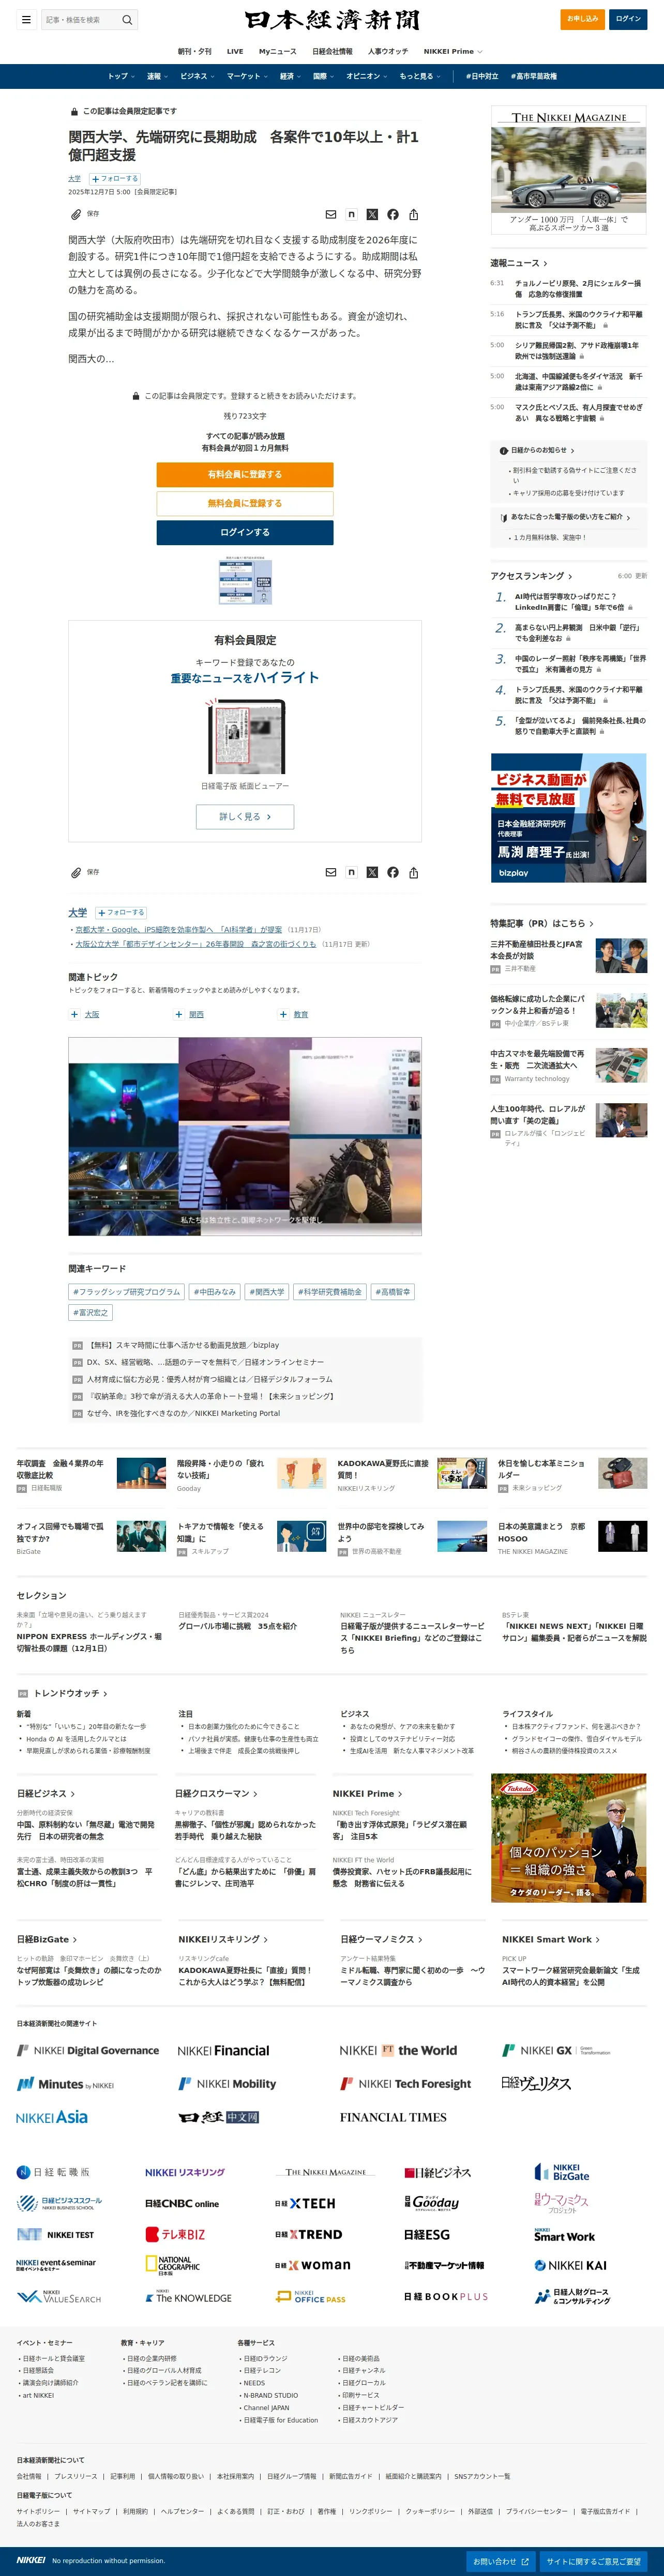The width and height of the screenshot is (664, 2576).
Task: Open the 日経ヴェリタス logo
Action: (536, 2083)
